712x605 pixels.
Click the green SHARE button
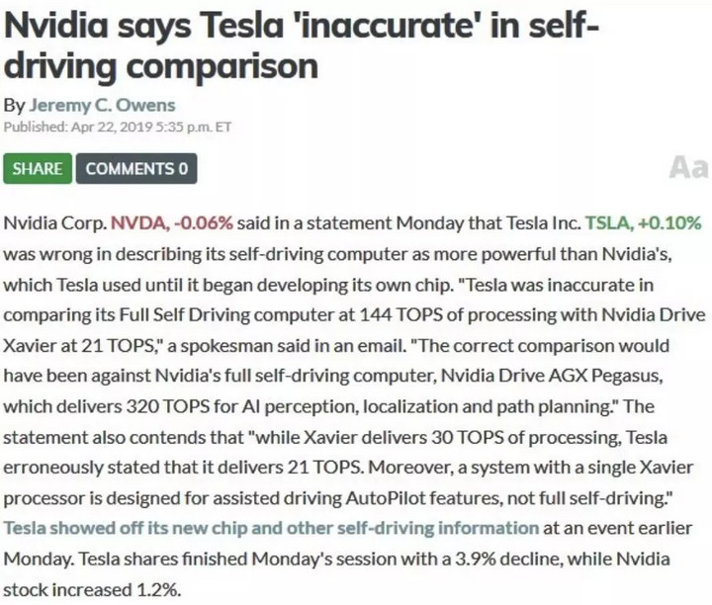click(x=37, y=168)
